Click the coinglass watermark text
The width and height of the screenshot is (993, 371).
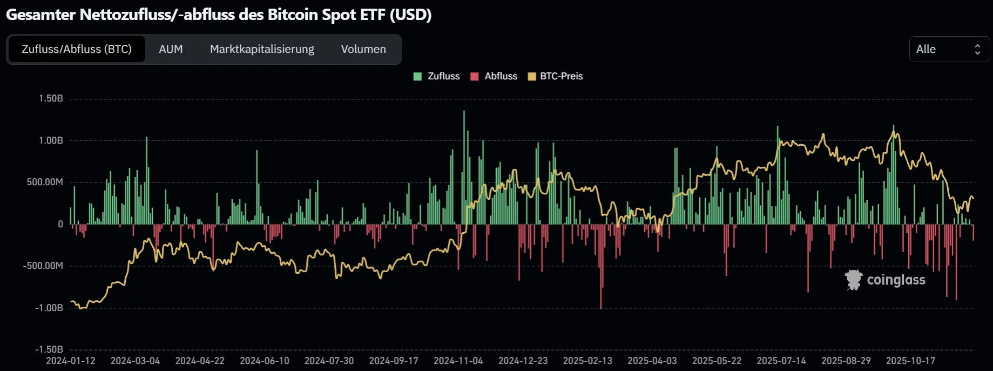896,280
